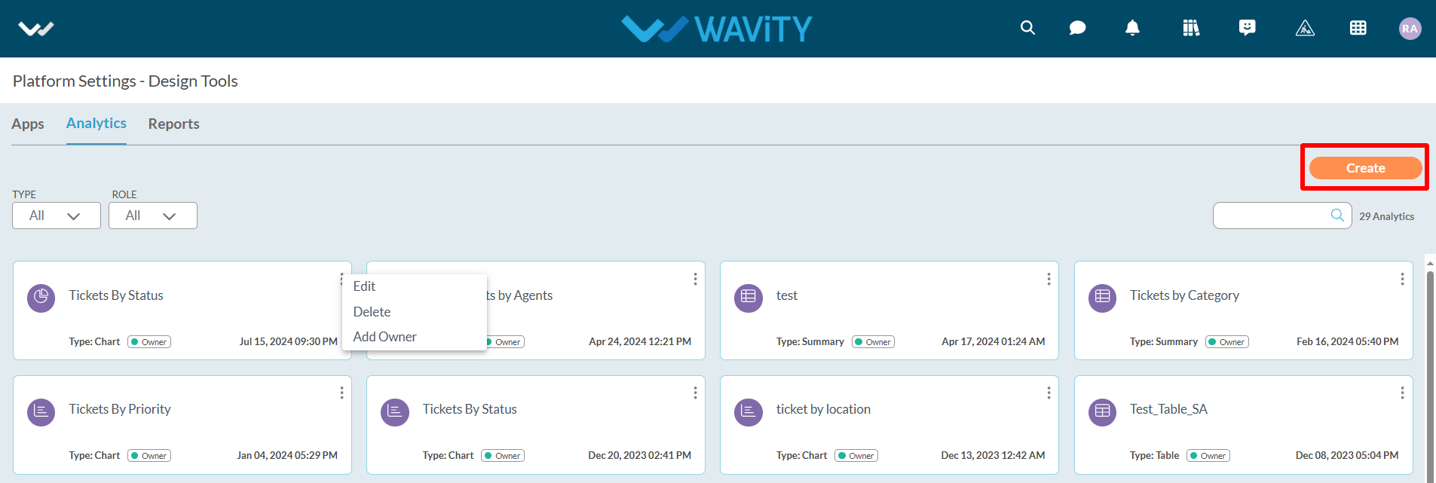Click summary icon on Tickets by Category card
This screenshot has width=1436, height=483.
click(x=1103, y=298)
